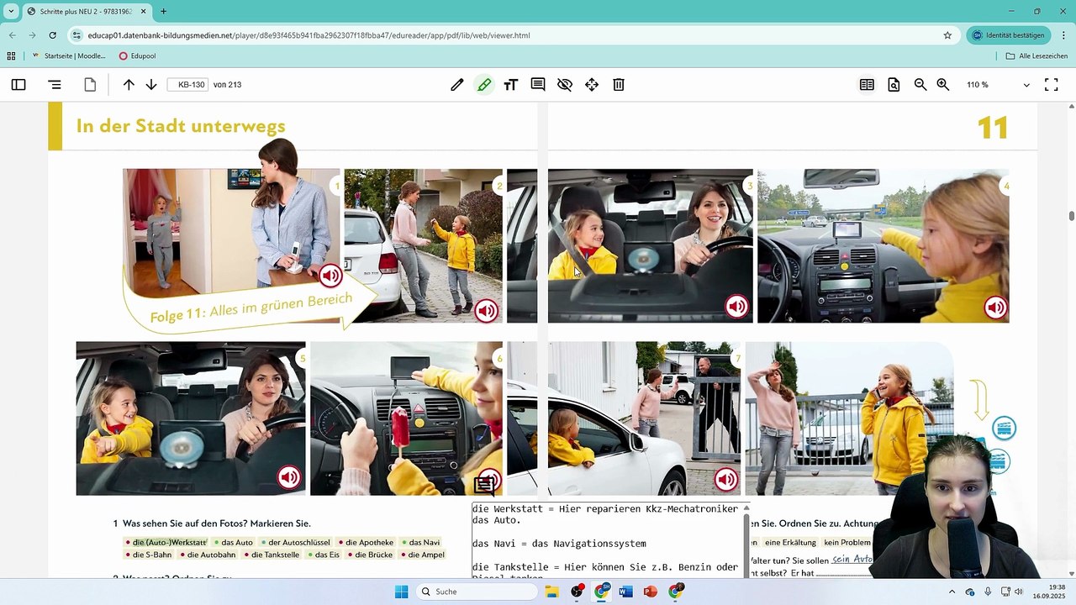View site information icon in address bar
The height and width of the screenshot is (605, 1076).
[76, 35]
